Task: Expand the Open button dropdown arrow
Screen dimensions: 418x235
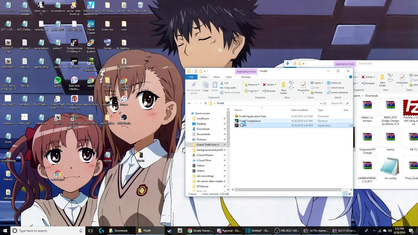Action: [x=322, y=83]
